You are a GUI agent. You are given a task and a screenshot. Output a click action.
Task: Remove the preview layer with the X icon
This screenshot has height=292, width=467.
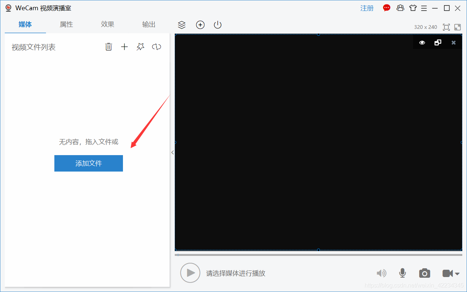pyautogui.click(x=454, y=43)
